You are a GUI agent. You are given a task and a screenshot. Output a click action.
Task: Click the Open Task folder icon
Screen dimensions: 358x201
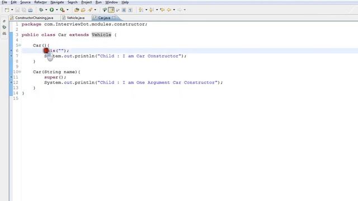(x=83, y=10)
